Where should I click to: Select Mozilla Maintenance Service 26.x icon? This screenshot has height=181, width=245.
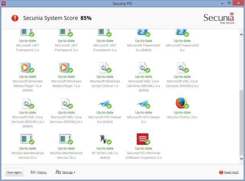66,139
